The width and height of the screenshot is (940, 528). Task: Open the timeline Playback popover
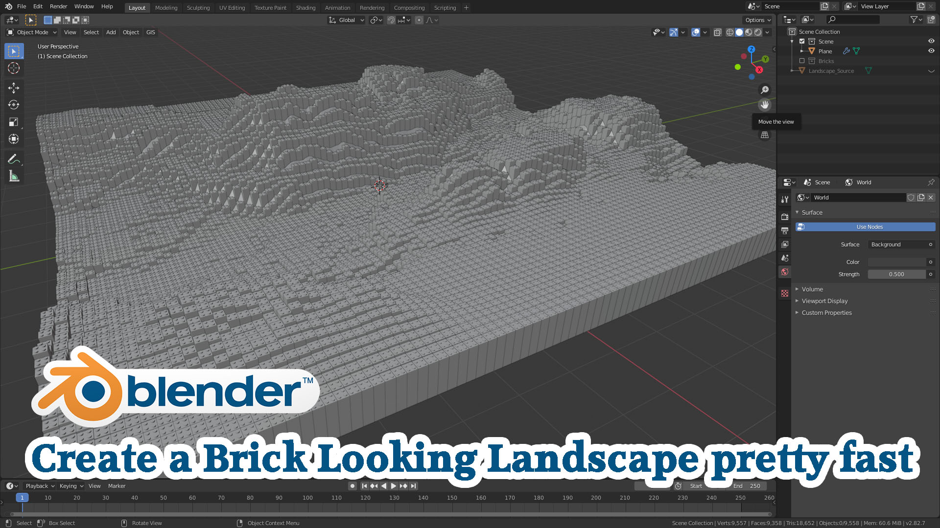tap(40, 486)
